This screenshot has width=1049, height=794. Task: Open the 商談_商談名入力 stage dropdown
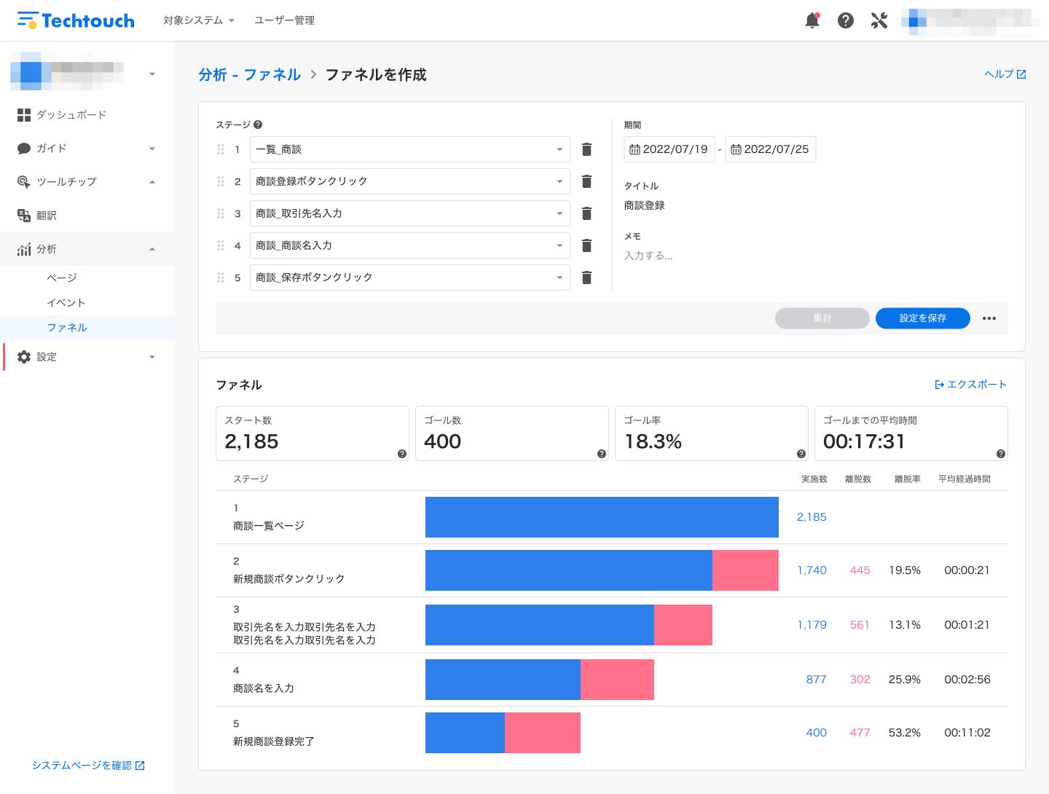point(410,245)
